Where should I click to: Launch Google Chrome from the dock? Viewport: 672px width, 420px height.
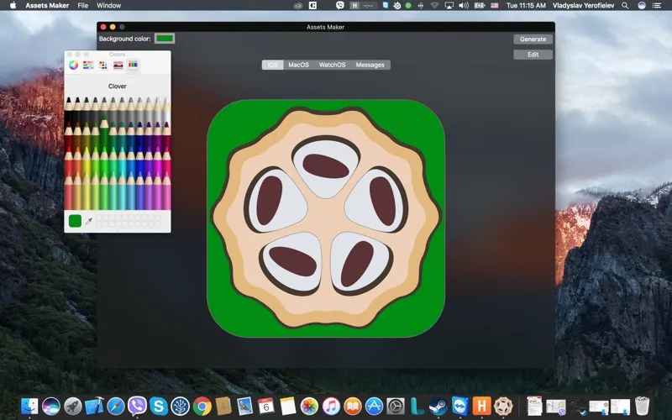[202, 406]
